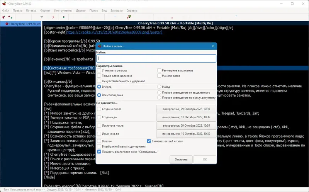
Task: Click the '[*] Можно делать закладки;' line
Action: pyautogui.click(x=67, y=164)
